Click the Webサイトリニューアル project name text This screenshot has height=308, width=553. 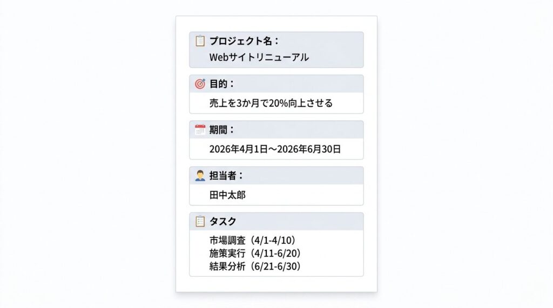pyautogui.click(x=259, y=57)
